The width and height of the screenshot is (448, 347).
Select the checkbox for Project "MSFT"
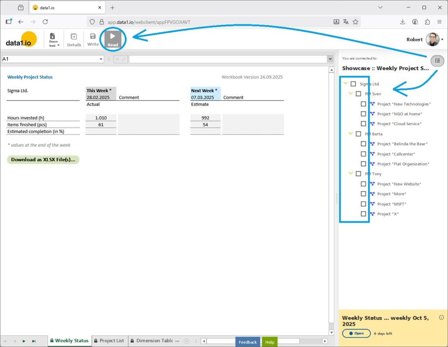pos(364,204)
